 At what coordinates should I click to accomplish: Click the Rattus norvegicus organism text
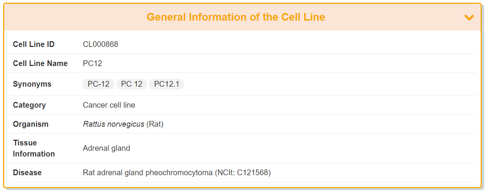click(113, 124)
